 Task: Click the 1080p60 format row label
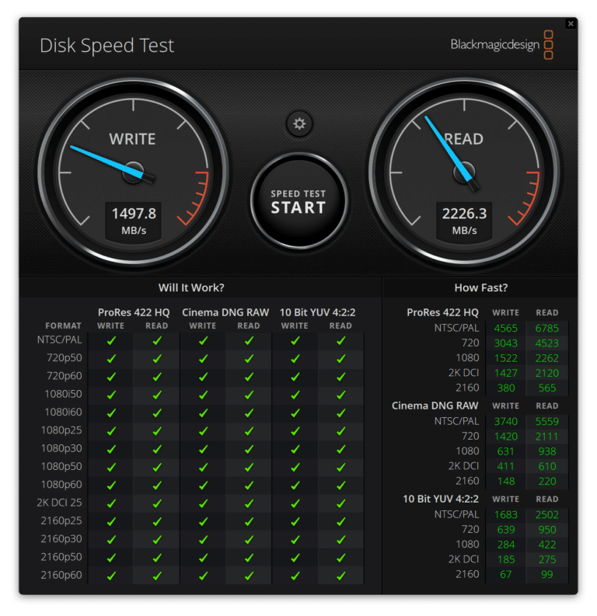tap(61, 485)
